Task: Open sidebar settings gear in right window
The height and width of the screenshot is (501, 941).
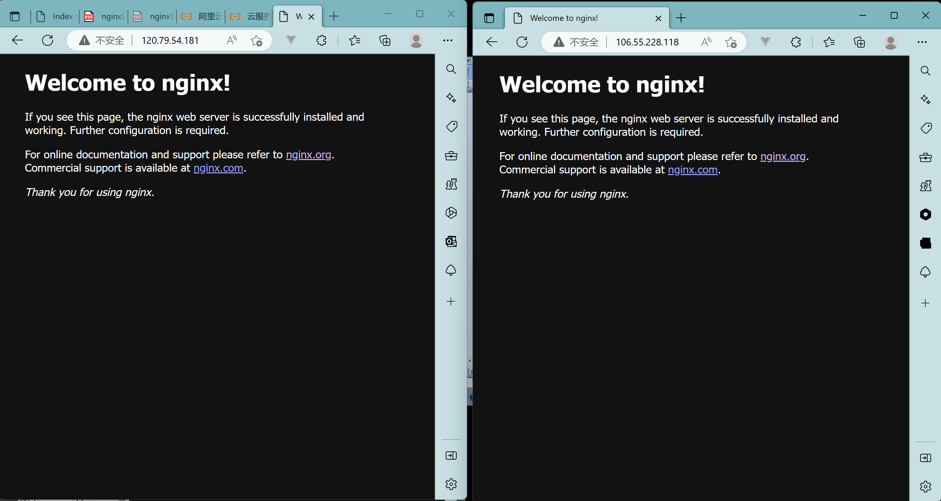Action: point(925,486)
